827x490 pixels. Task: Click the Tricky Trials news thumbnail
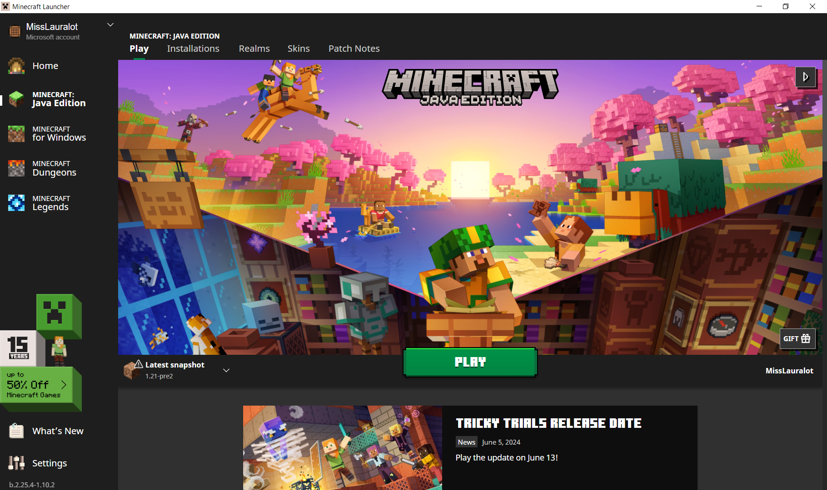point(342,448)
